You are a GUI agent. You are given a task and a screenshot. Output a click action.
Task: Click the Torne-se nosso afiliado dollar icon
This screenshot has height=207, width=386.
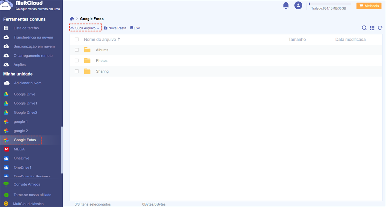point(6,195)
